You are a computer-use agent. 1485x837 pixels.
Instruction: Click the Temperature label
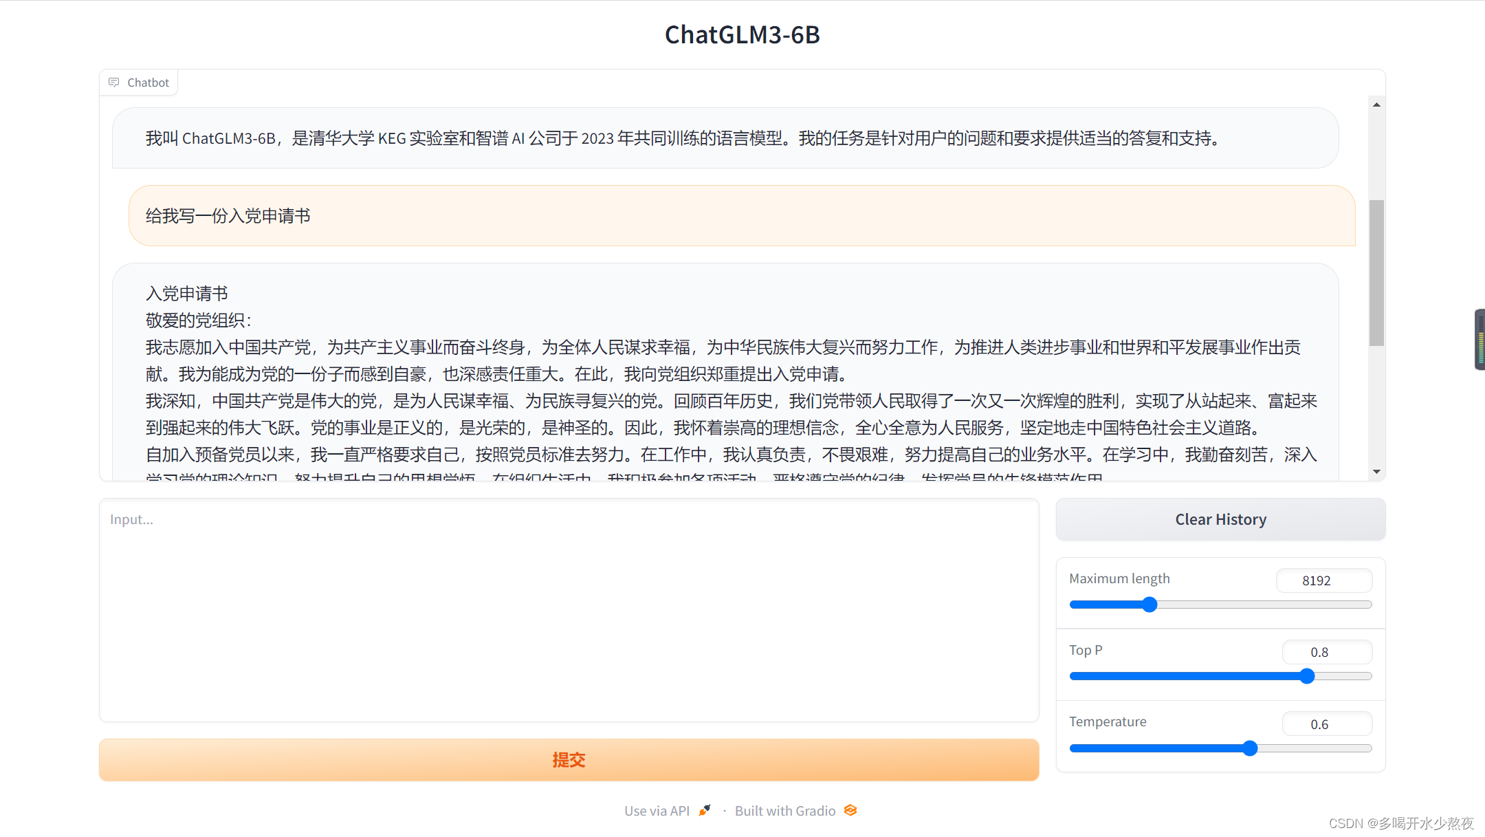coord(1108,721)
